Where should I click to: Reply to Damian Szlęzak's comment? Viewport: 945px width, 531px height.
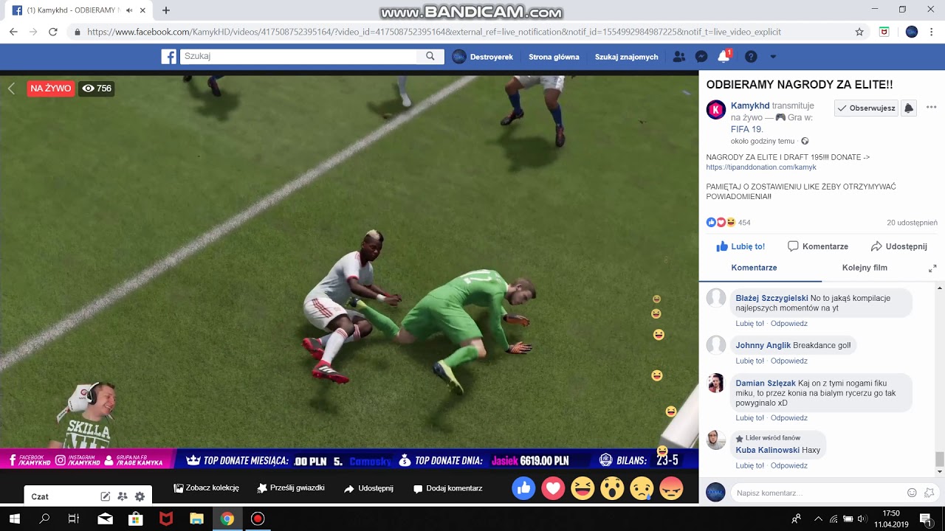pos(789,418)
